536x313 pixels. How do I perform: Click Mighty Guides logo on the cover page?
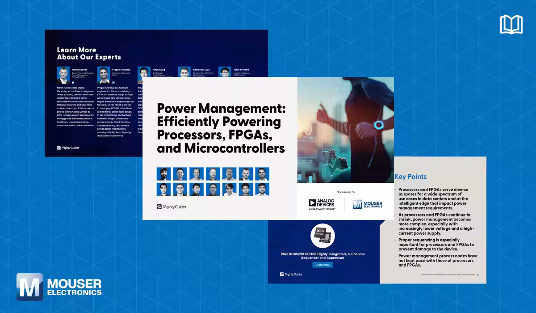pos(171,207)
